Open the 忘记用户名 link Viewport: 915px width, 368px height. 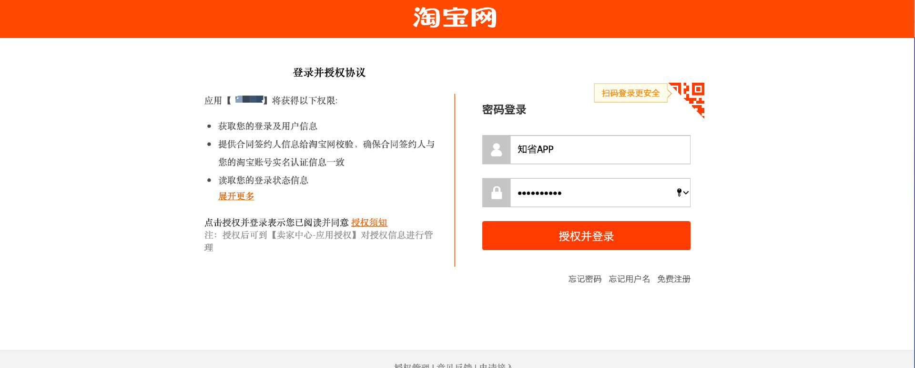(x=629, y=279)
